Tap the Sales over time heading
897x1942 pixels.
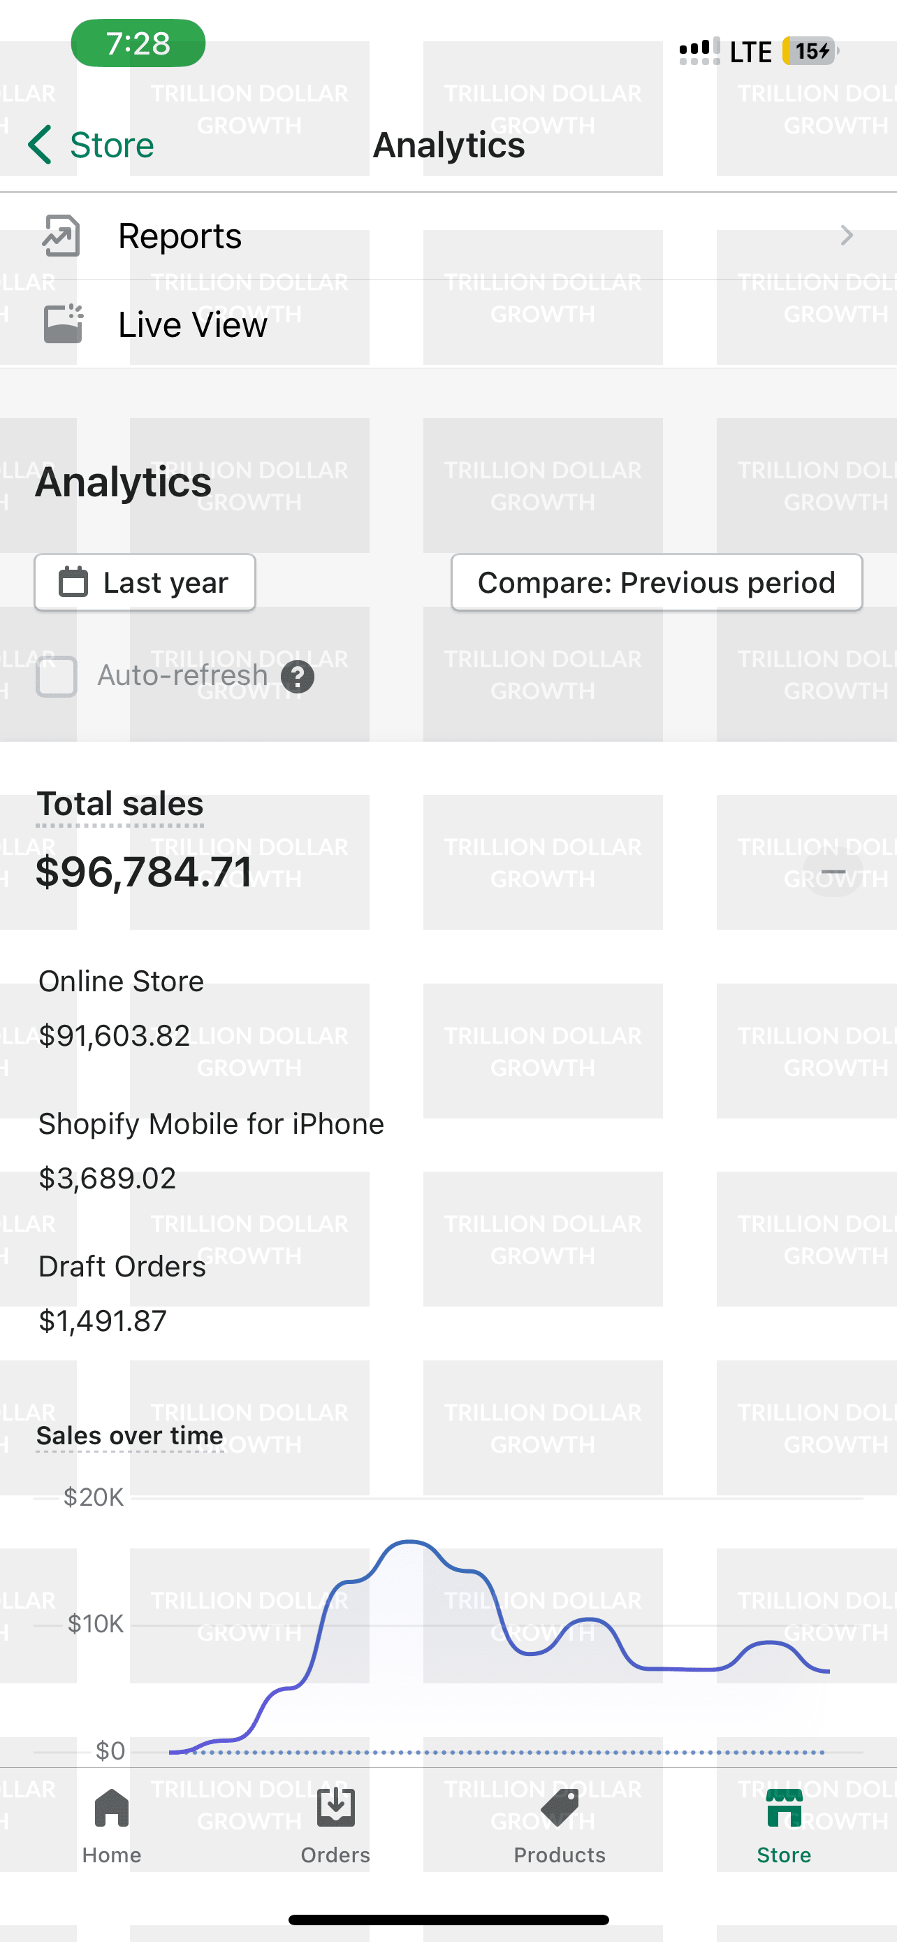[129, 1435]
